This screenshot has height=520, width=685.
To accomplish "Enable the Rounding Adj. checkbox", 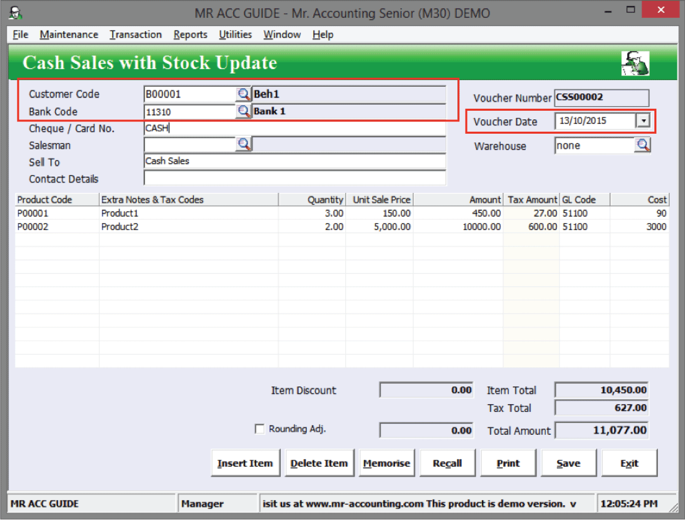I will coord(260,429).
